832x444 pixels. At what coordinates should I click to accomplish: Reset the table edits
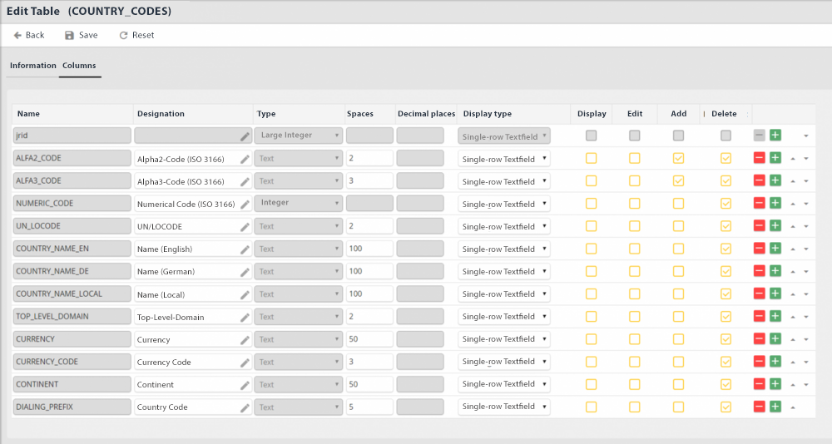(x=136, y=35)
